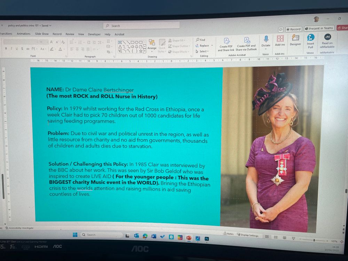Open the View tab
The height and width of the screenshot is (261, 348).
click(81, 34)
